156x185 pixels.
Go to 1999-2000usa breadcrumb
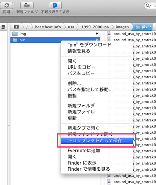pyautogui.click(x=95, y=27)
